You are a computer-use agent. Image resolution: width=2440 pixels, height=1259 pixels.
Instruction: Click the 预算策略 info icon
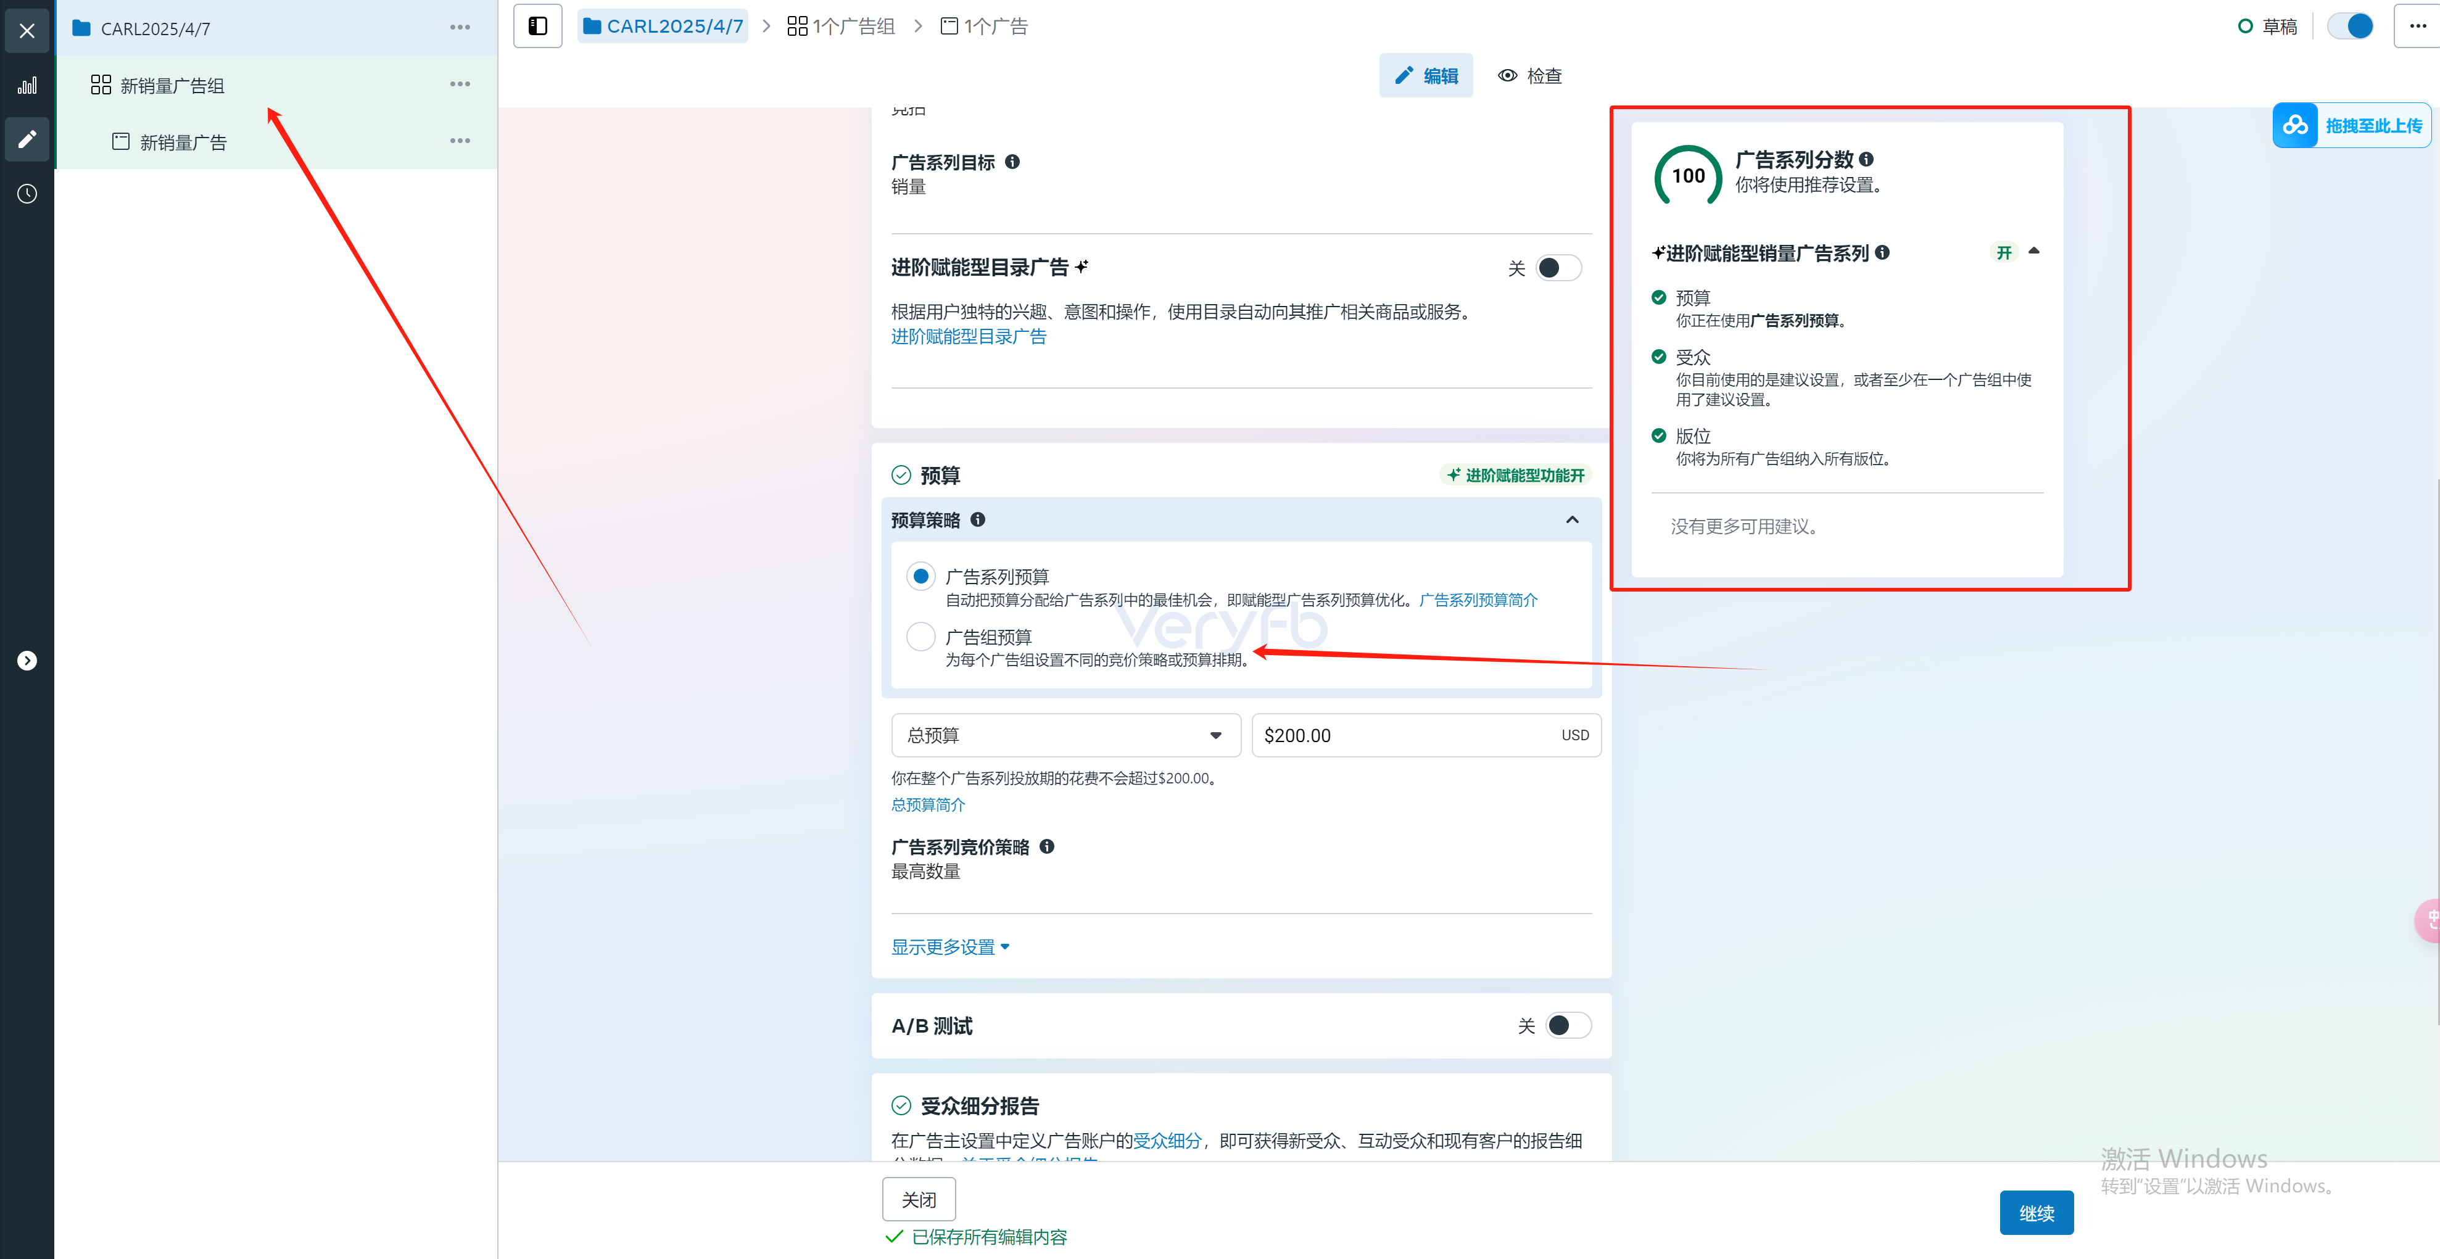(x=977, y=519)
